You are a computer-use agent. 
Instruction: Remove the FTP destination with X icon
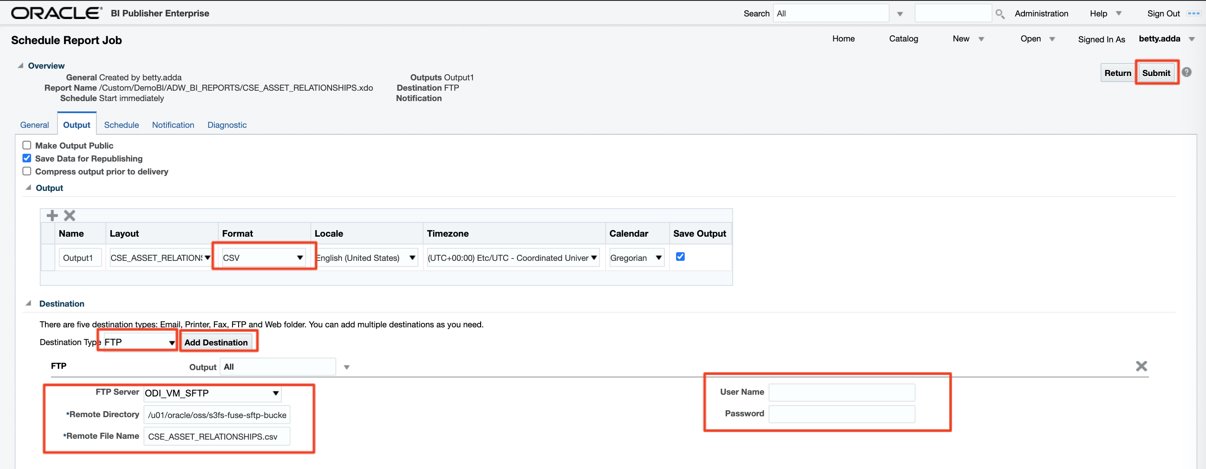click(1141, 366)
